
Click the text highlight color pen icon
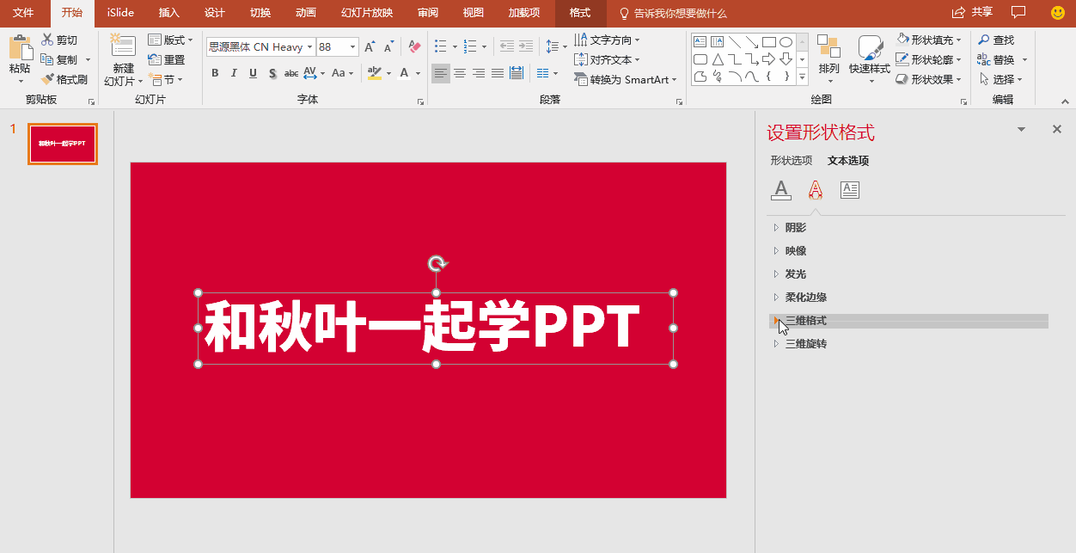point(374,73)
